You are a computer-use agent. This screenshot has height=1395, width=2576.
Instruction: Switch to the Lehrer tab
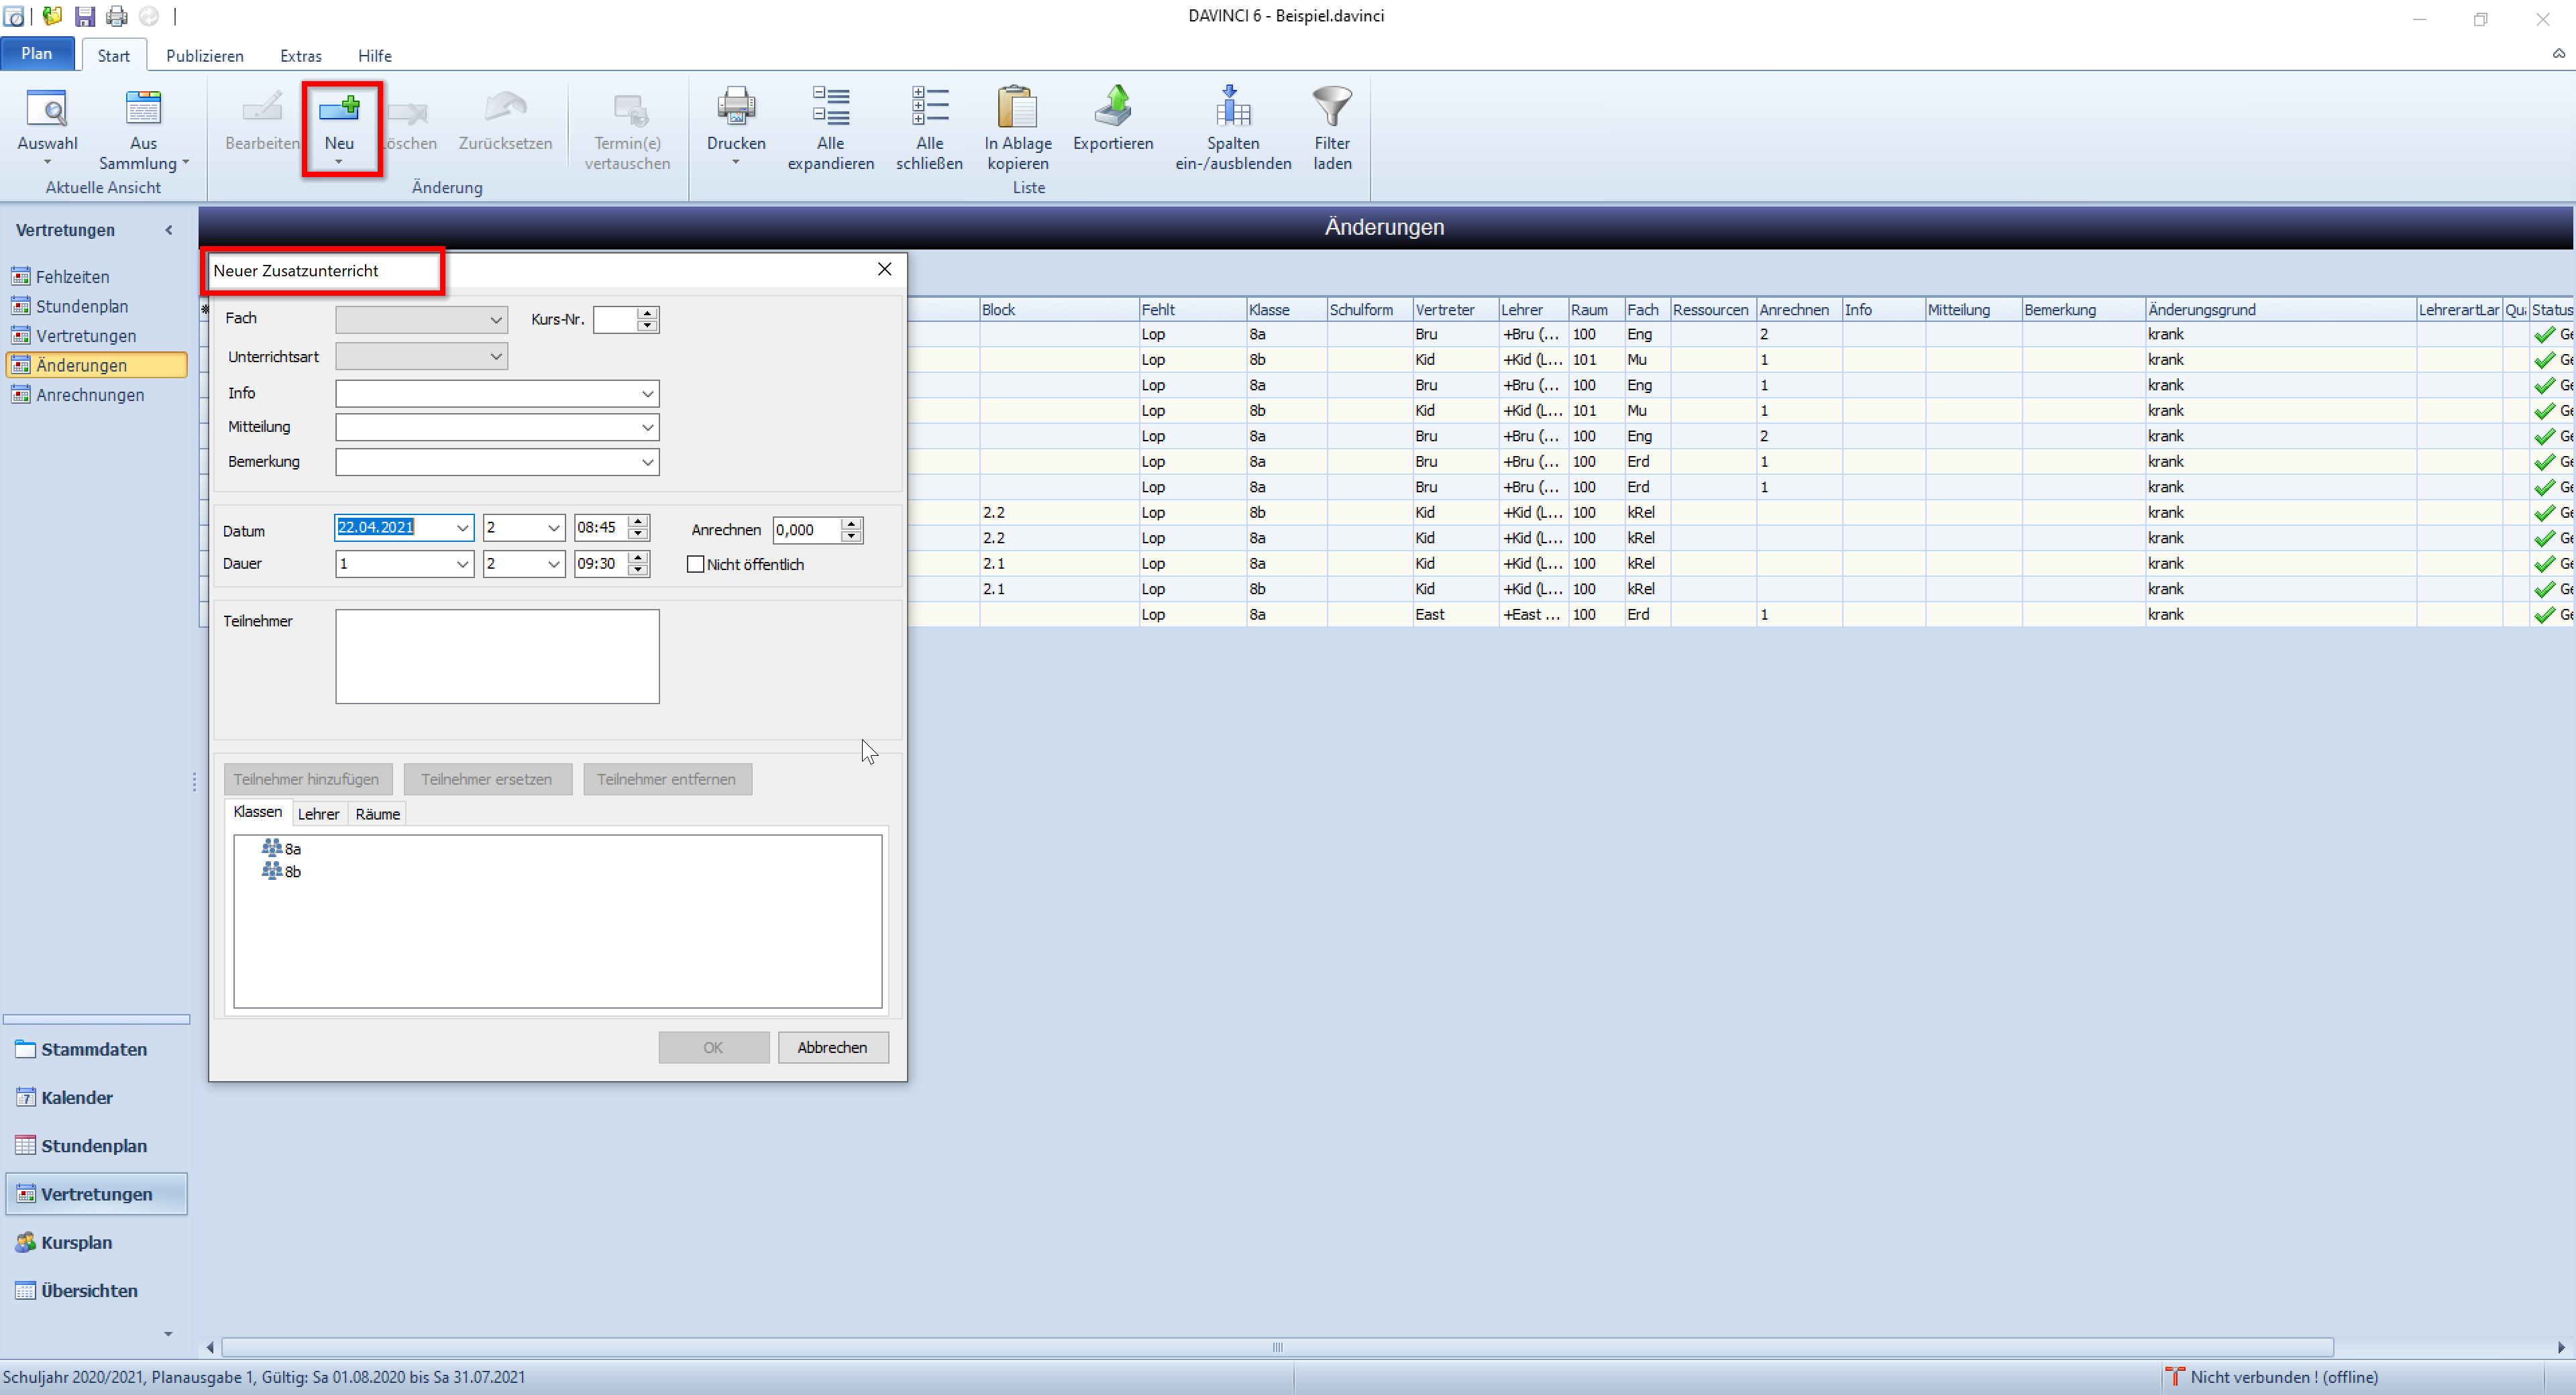pos(318,814)
